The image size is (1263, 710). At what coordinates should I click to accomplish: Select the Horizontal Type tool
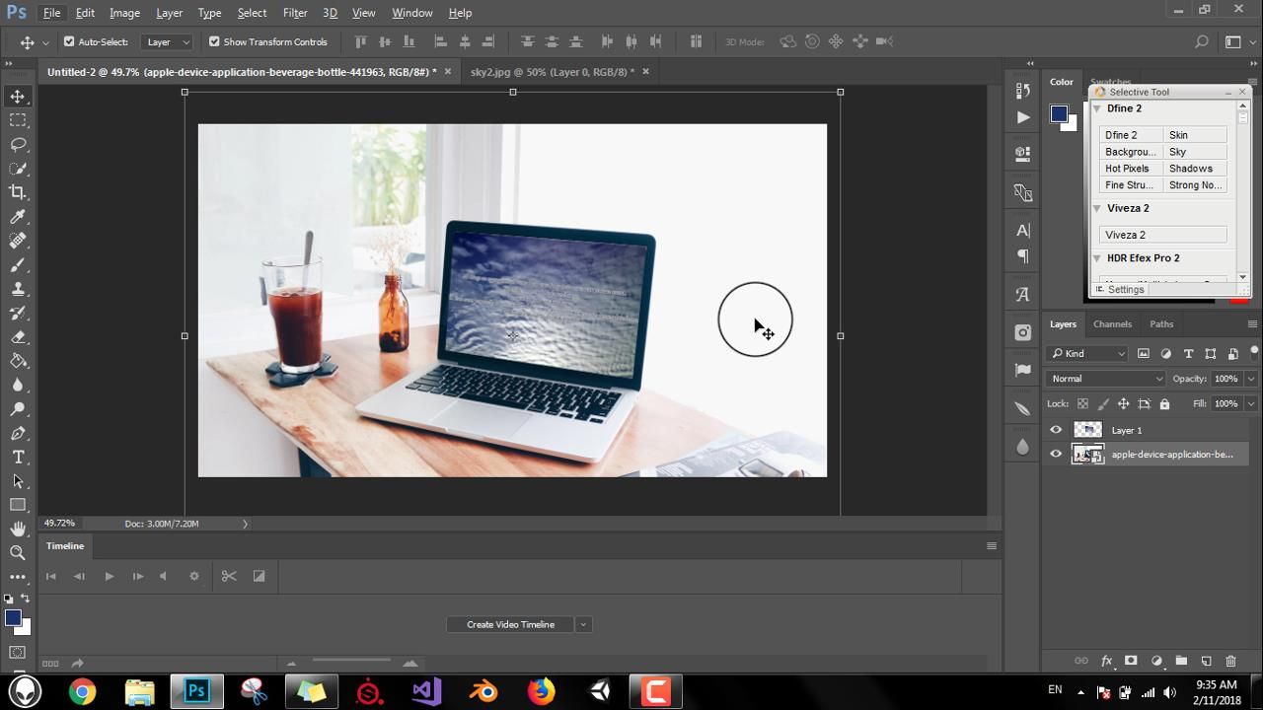click(17, 457)
